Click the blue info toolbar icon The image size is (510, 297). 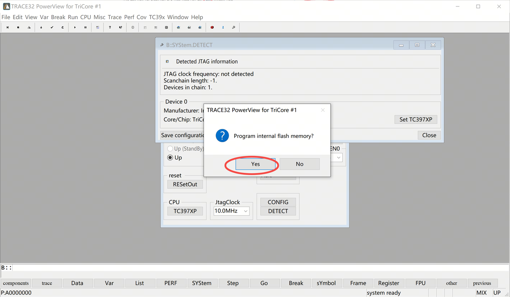click(x=223, y=27)
